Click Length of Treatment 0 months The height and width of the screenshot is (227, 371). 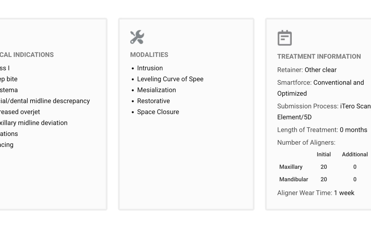(322, 130)
